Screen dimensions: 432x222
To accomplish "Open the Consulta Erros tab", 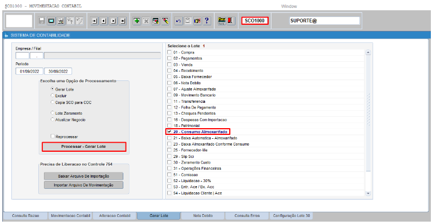I will pyautogui.click(x=247, y=216).
